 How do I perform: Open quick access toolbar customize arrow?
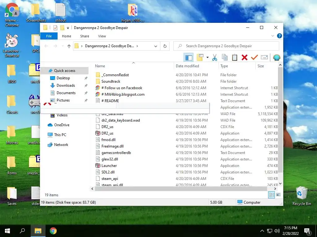coord(68,28)
